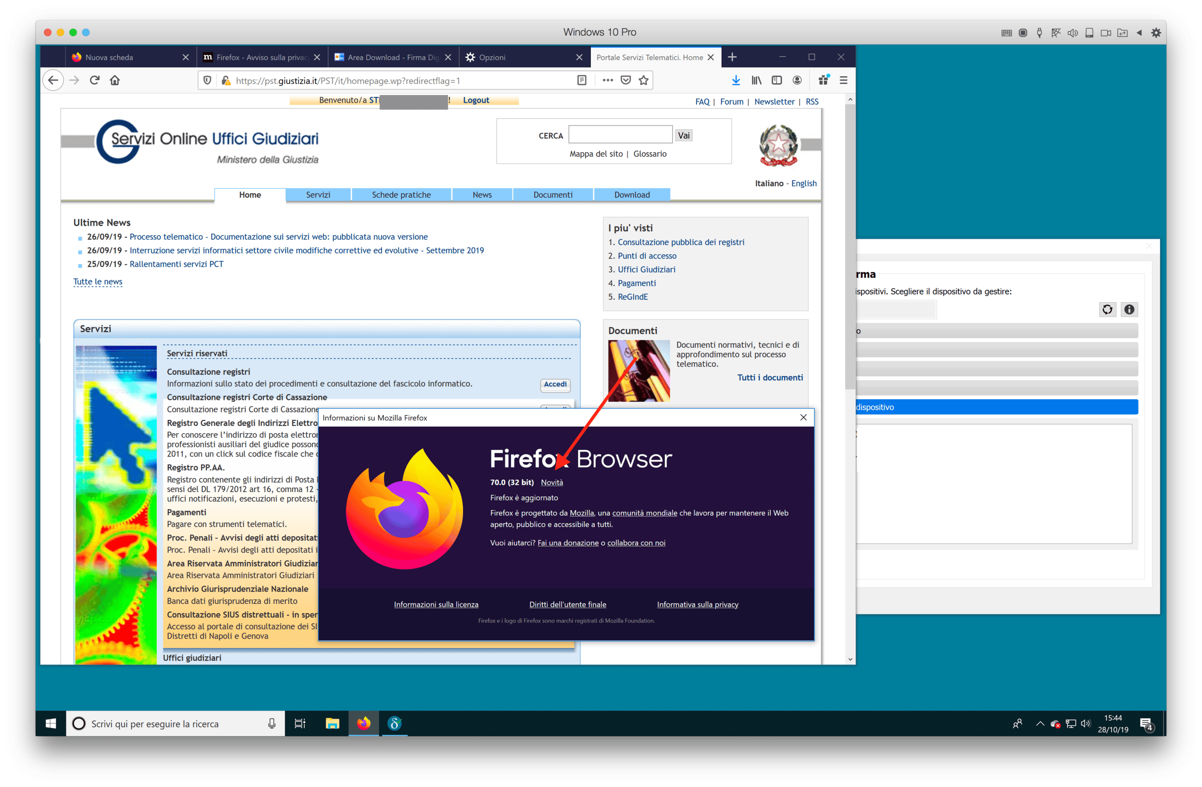
Task: Open Servizi site menu
Action: pyautogui.click(x=318, y=195)
